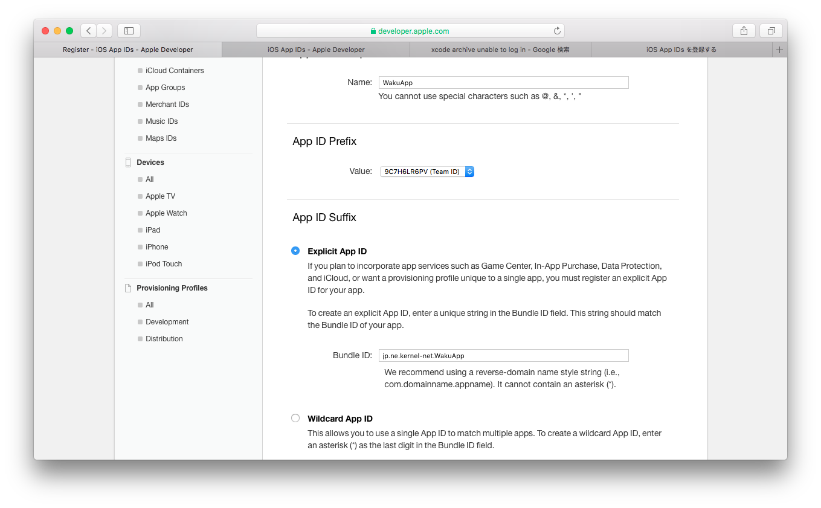
Task: Select the Wildcard App ID radio button
Action: (295, 418)
